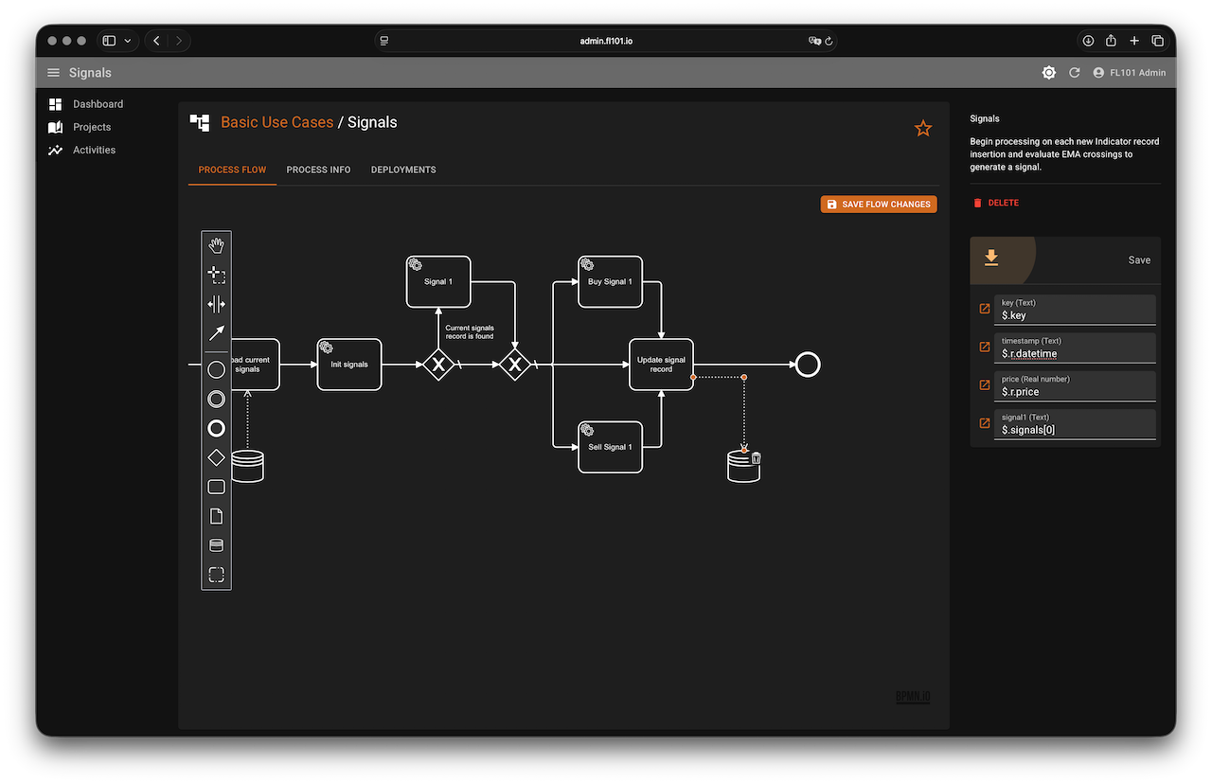
Task: Expand the browser sidebar dropdown chevron
Action: 128,41
